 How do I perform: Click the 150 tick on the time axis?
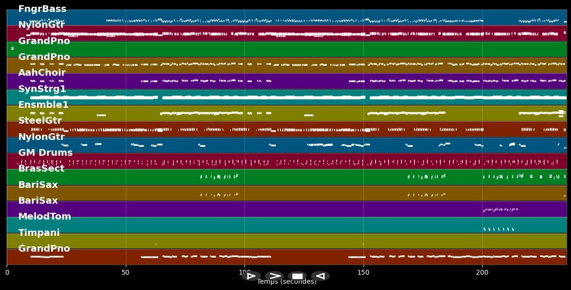tap(364, 272)
